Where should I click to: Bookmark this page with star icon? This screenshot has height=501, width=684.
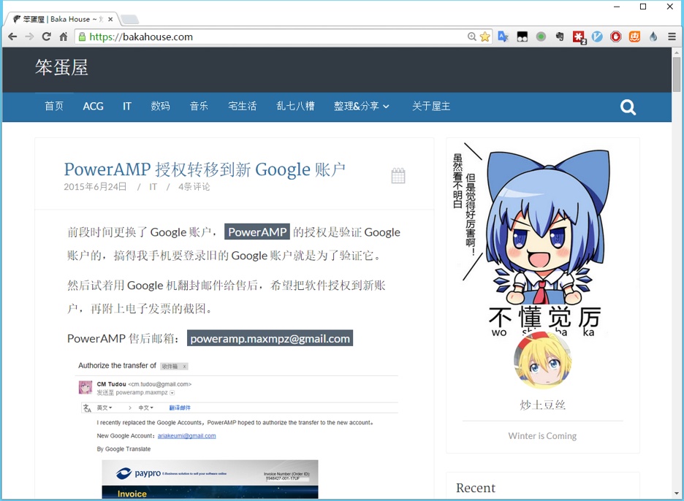tap(485, 37)
